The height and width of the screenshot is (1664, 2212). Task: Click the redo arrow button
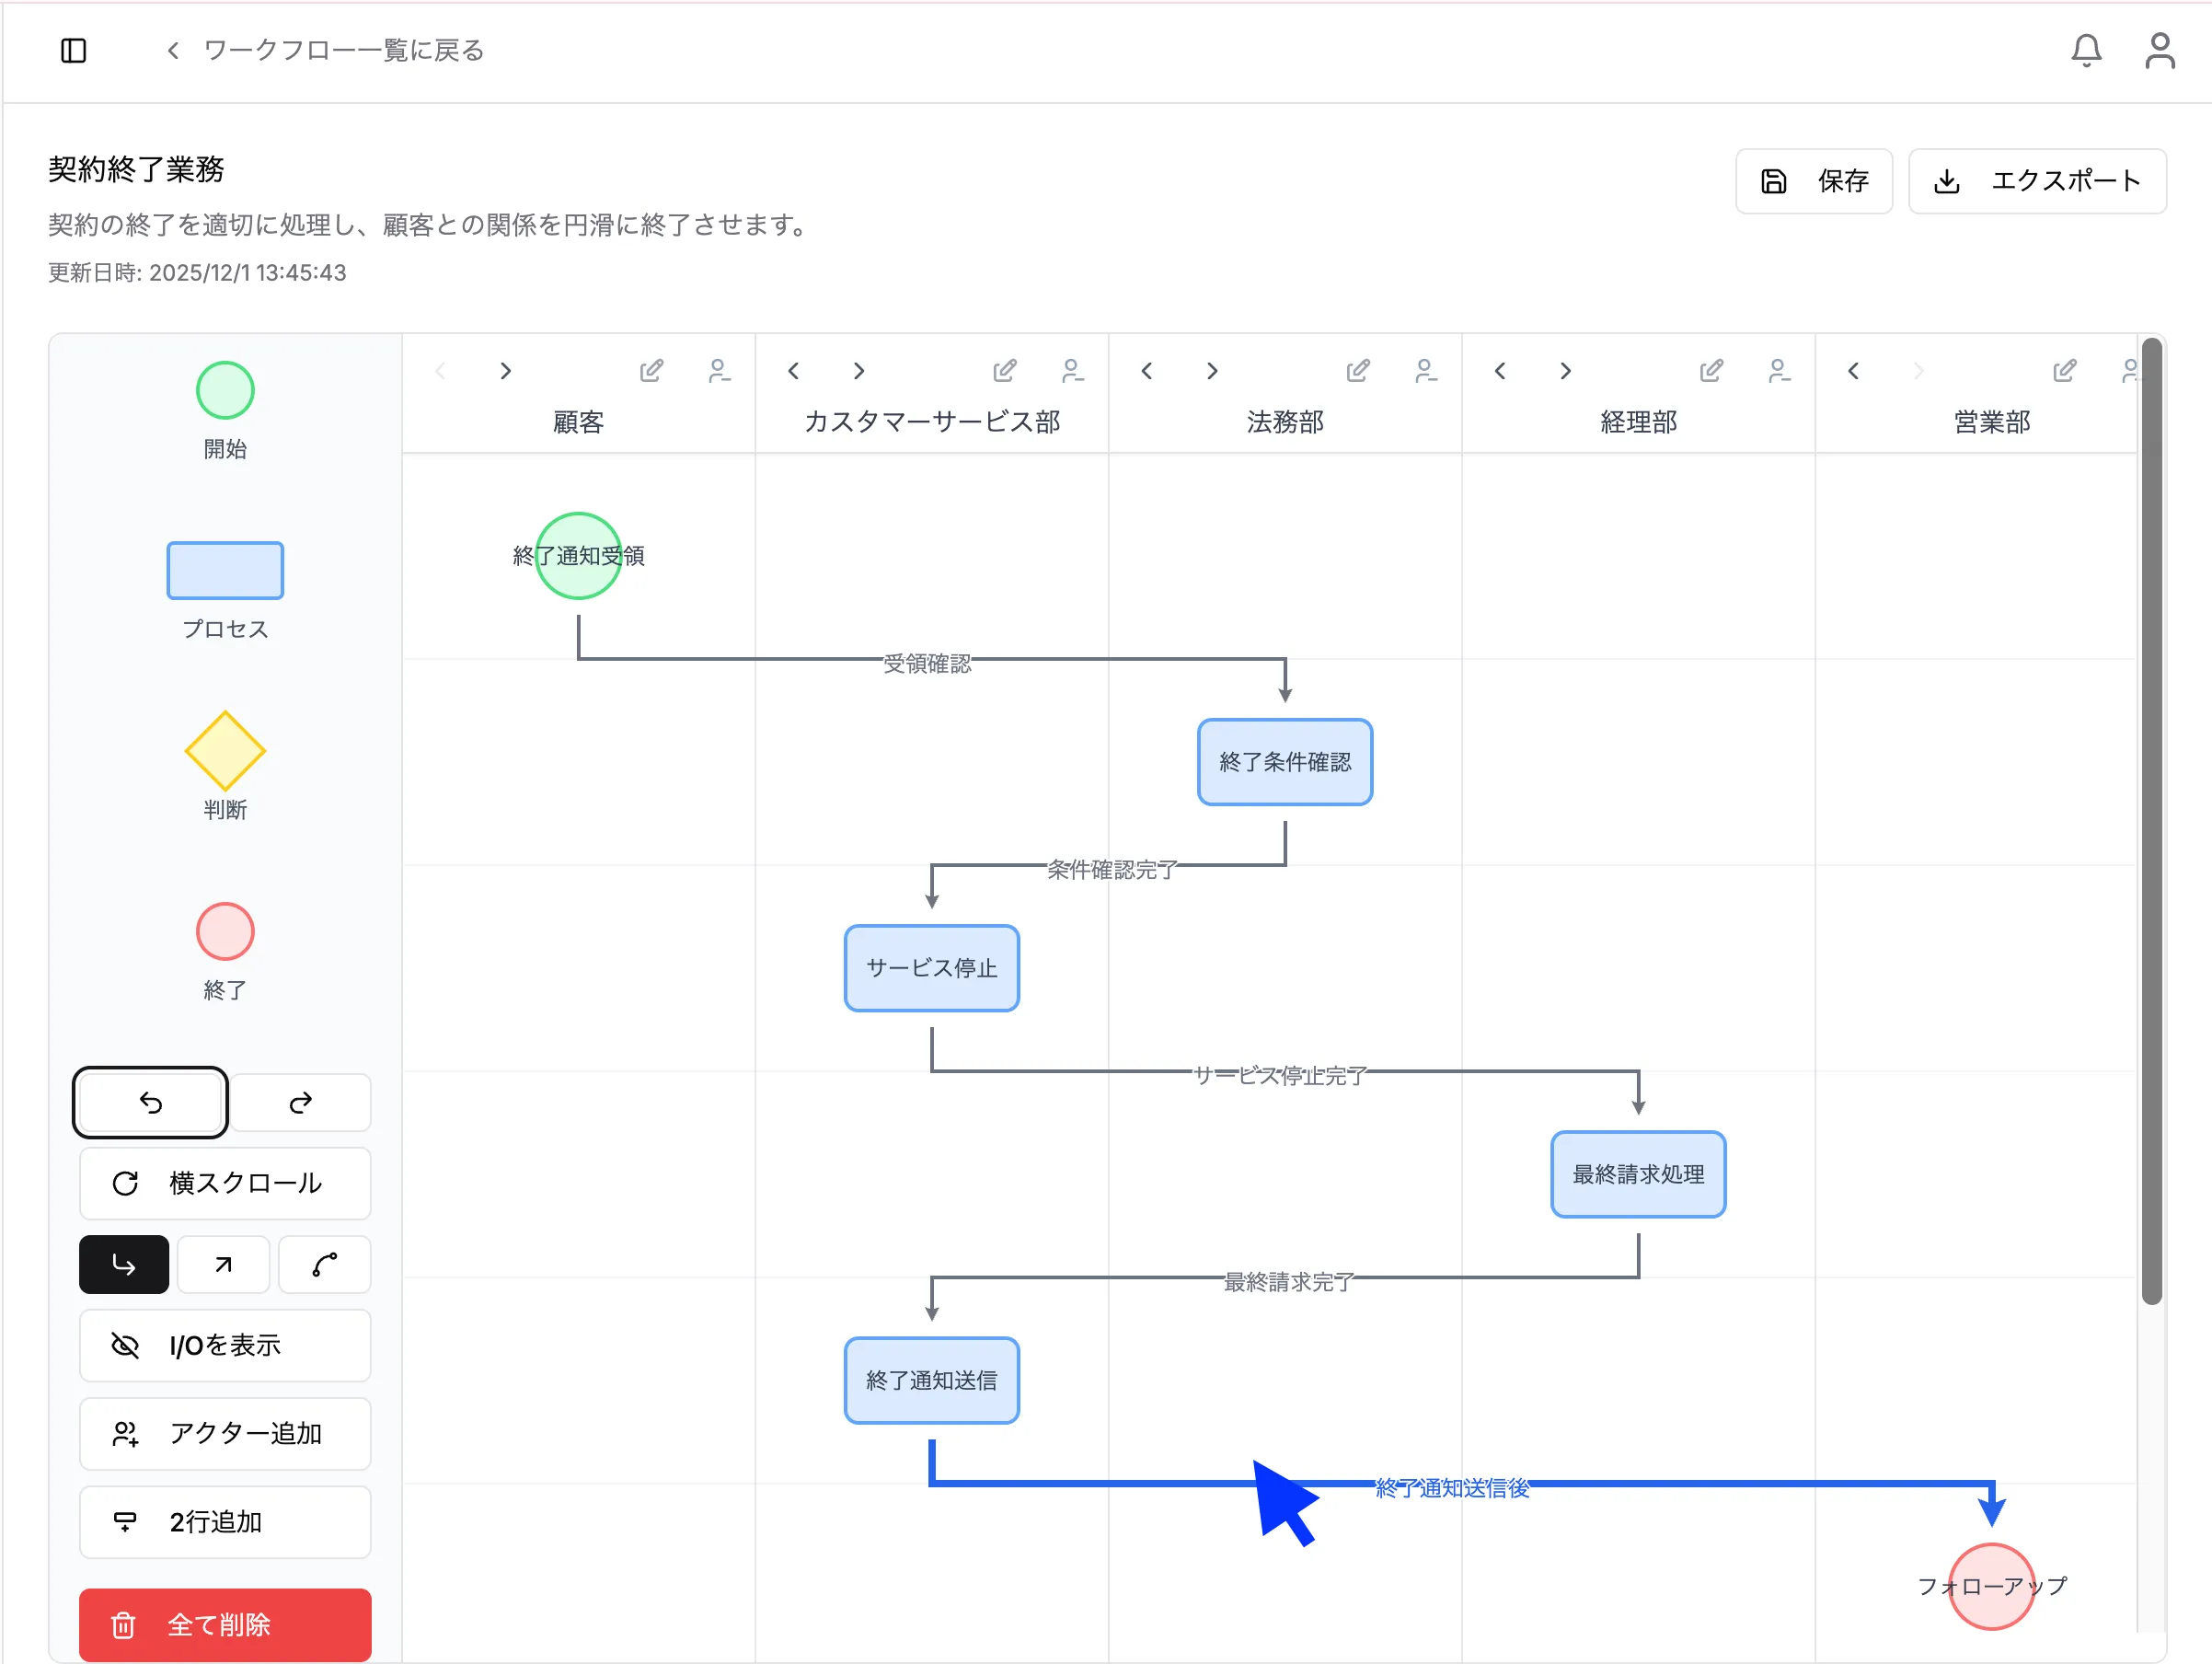(300, 1102)
